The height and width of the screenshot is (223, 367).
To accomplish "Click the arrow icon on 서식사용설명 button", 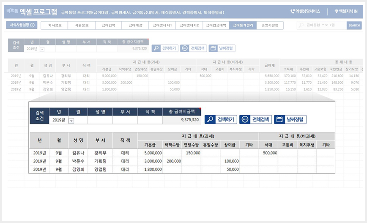I will [32, 25].
